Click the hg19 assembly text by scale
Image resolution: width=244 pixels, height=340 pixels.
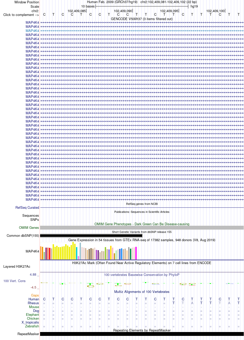point(194,6)
